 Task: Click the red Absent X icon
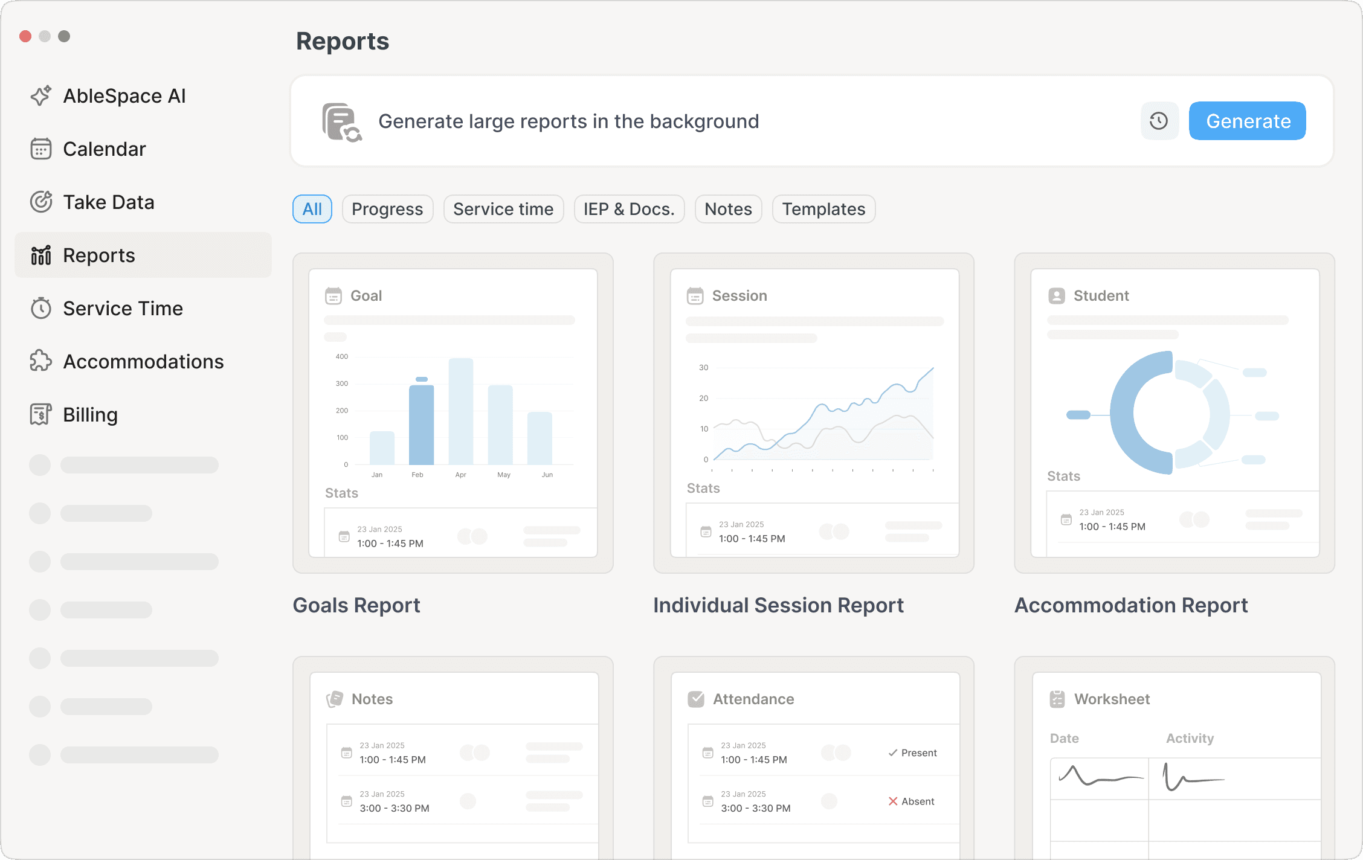pos(893,801)
